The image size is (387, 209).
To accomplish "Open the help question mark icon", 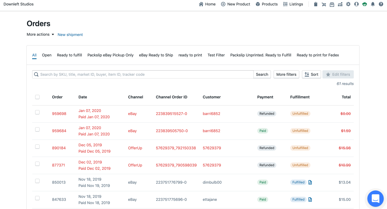I will 381,4.
